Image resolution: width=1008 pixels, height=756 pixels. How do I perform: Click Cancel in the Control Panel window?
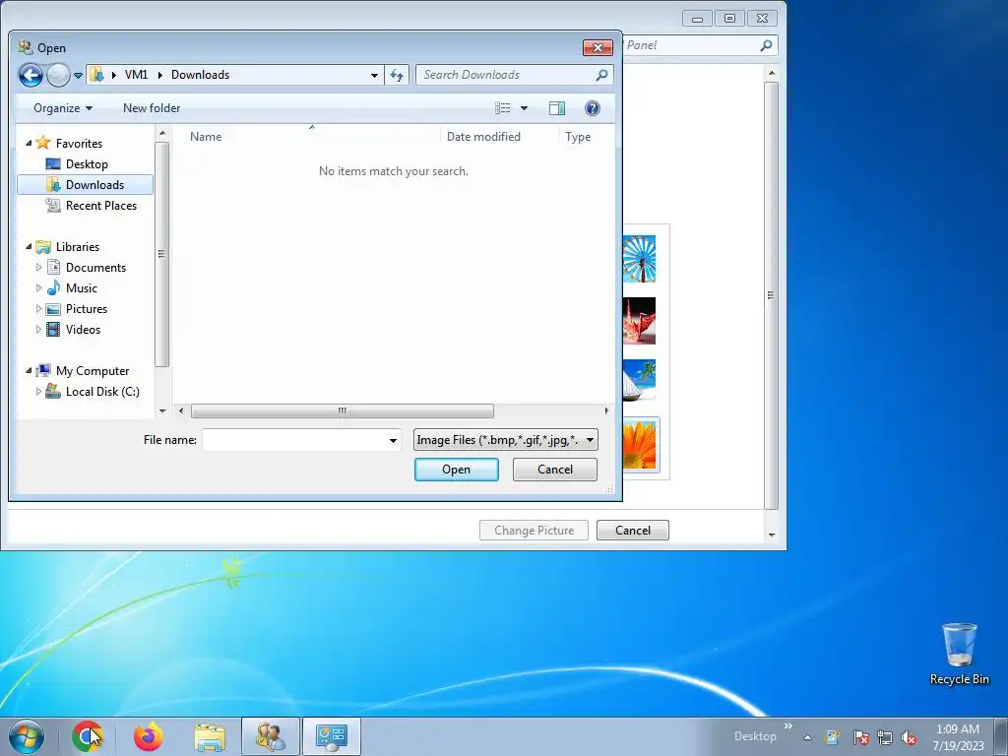633,531
